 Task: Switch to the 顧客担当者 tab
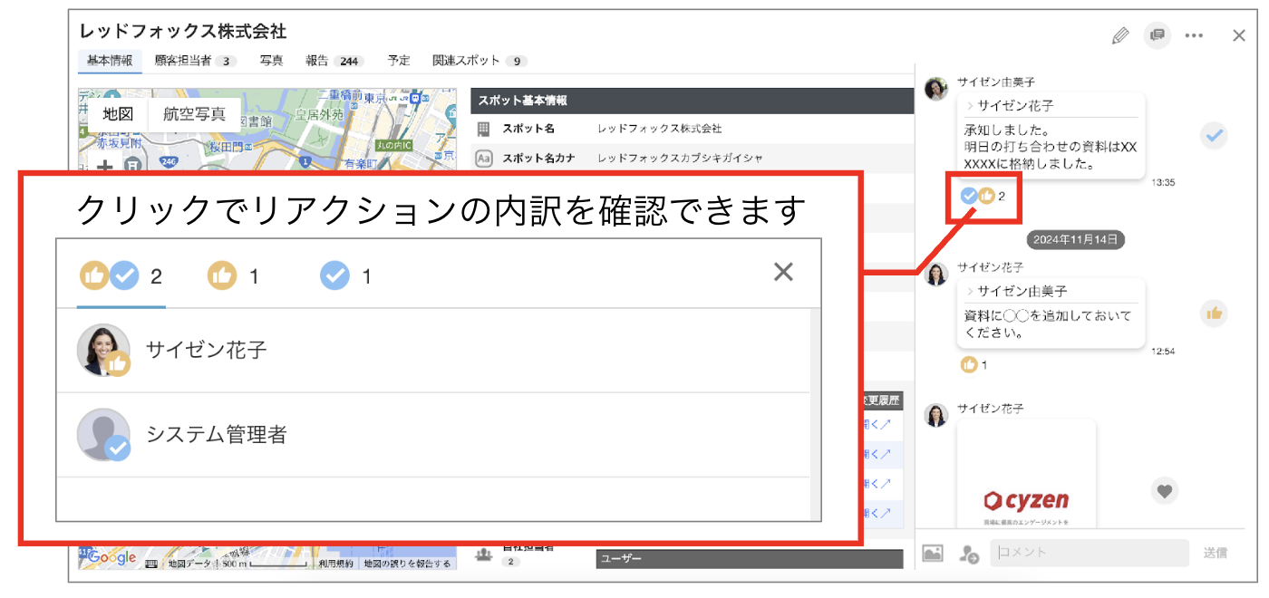point(195,61)
